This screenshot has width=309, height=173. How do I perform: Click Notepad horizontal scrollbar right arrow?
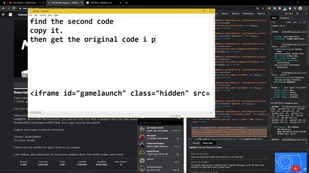[211, 112]
